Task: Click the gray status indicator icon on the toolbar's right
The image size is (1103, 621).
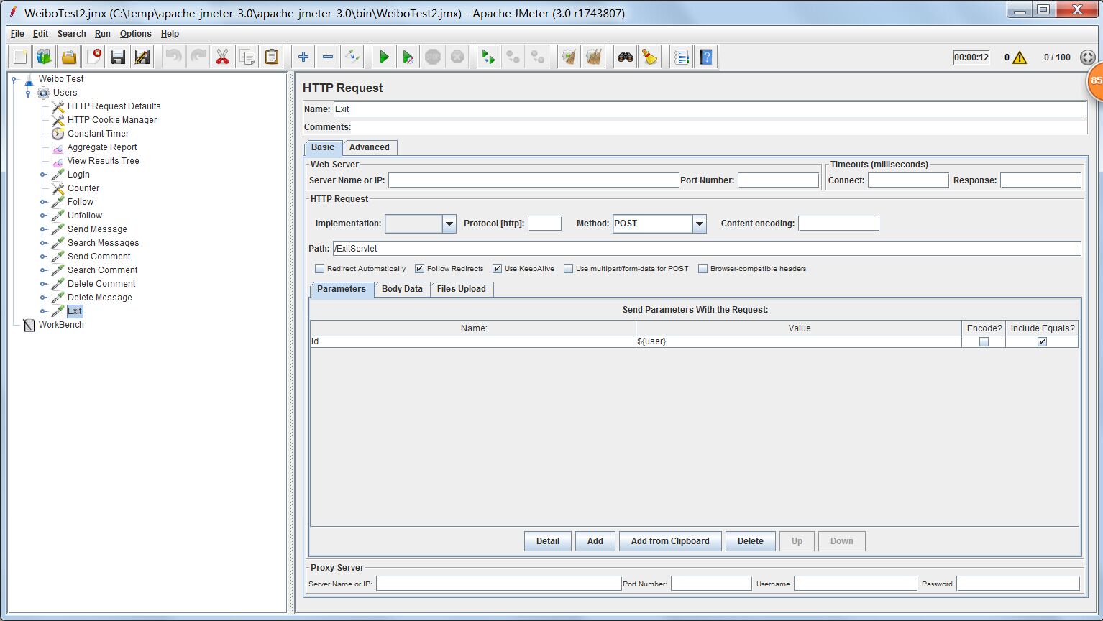Action: [x=1088, y=57]
